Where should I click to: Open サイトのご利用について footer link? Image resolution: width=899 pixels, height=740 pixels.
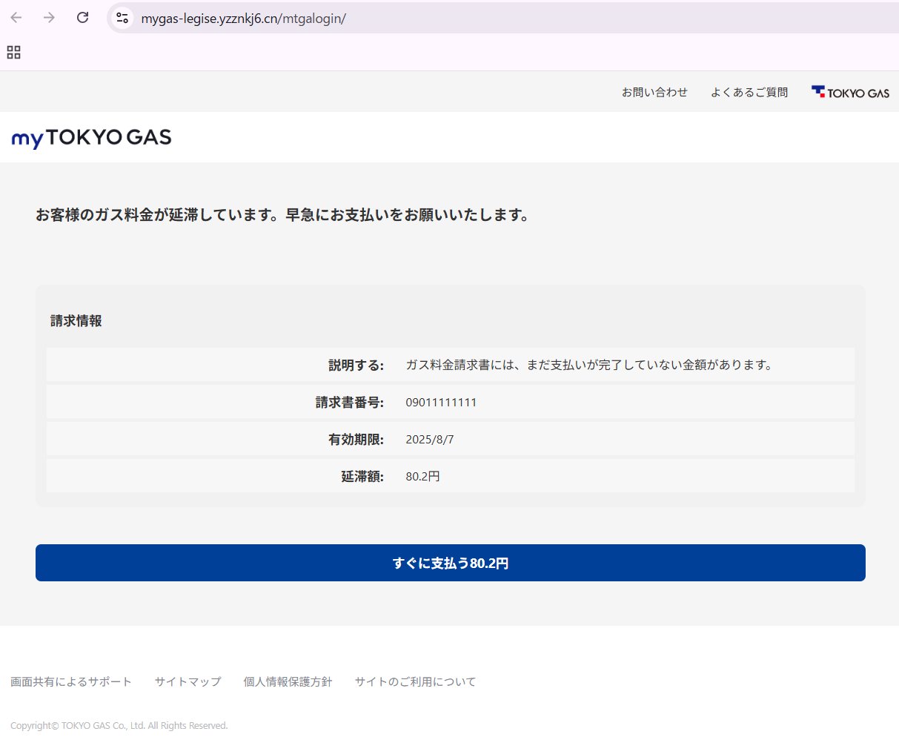click(415, 681)
